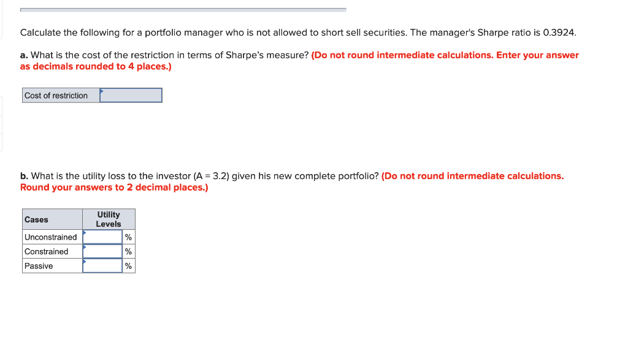628x353 pixels.
Task: Click the blue triangle beside Constrained entry box
Action: (85, 248)
